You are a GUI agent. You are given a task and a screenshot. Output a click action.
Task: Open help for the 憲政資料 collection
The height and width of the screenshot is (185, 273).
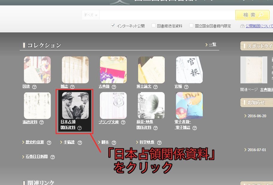tap(42, 122)
